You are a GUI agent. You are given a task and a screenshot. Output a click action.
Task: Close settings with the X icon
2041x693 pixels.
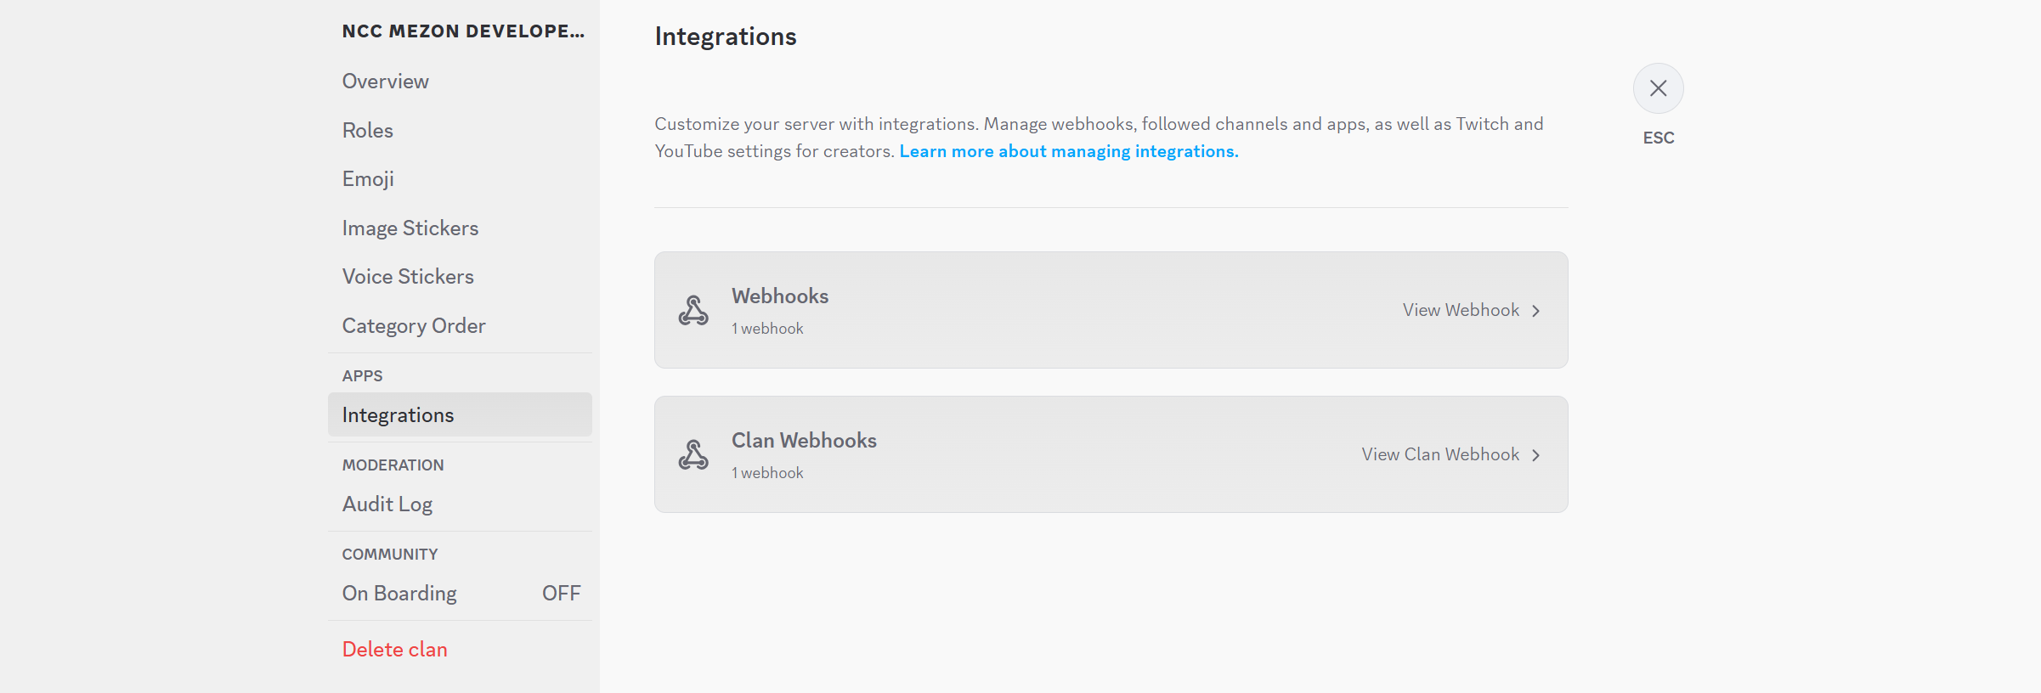pyautogui.click(x=1658, y=88)
